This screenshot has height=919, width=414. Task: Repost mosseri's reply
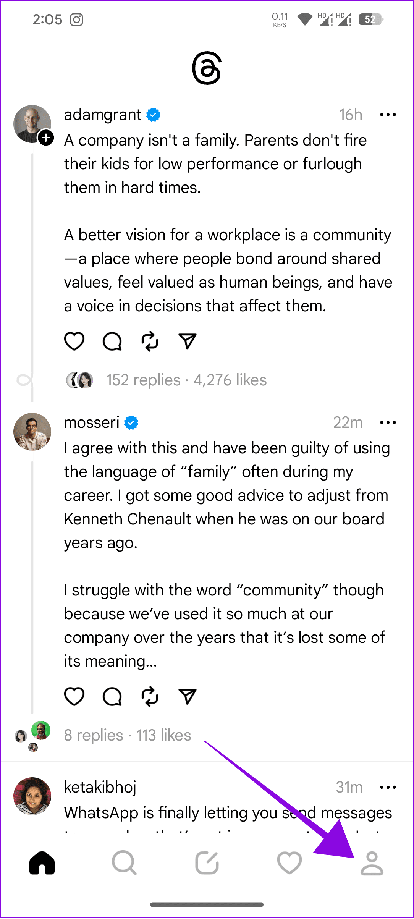[x=150, y=696]
